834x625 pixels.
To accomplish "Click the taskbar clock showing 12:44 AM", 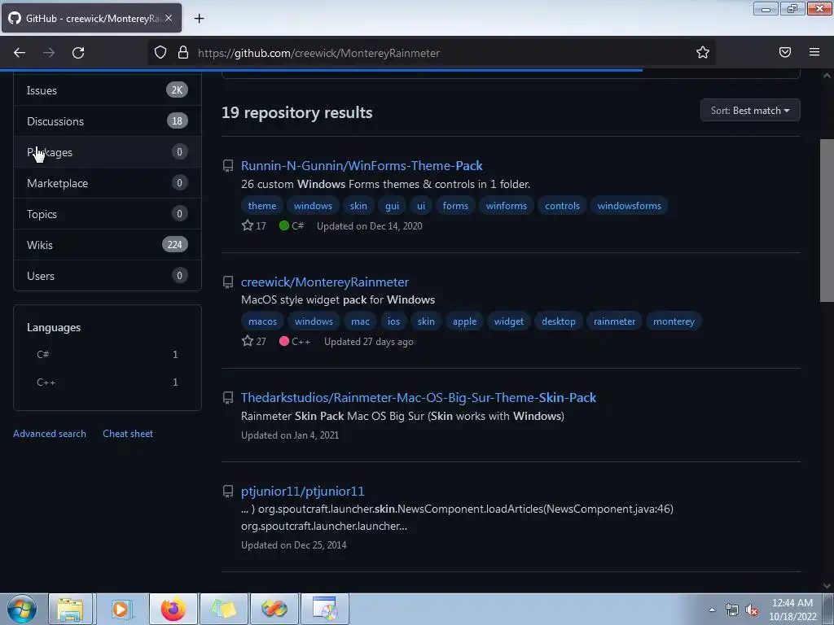I will pos(792,610).
